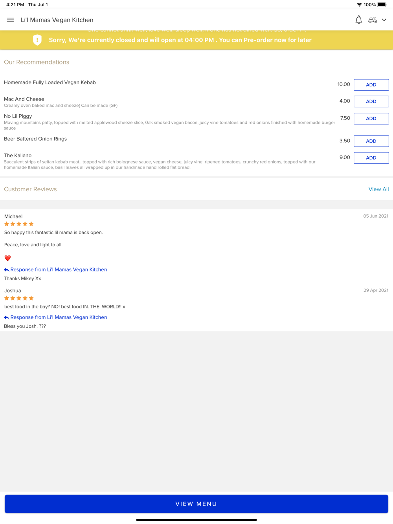Click reply arrow icon under Joshua's review
Image resolution: width=393 pixels, height=524 pixels.
(x=6, y=317)
